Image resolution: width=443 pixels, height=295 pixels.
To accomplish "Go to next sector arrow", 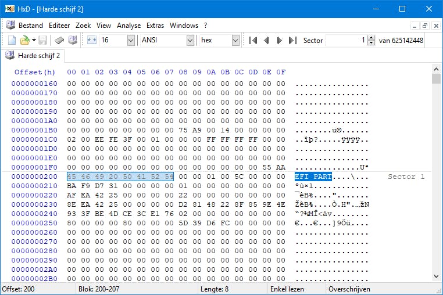I will (x=280, y=41).
